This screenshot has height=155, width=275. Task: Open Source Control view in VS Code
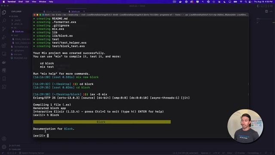tap(4, 29)
